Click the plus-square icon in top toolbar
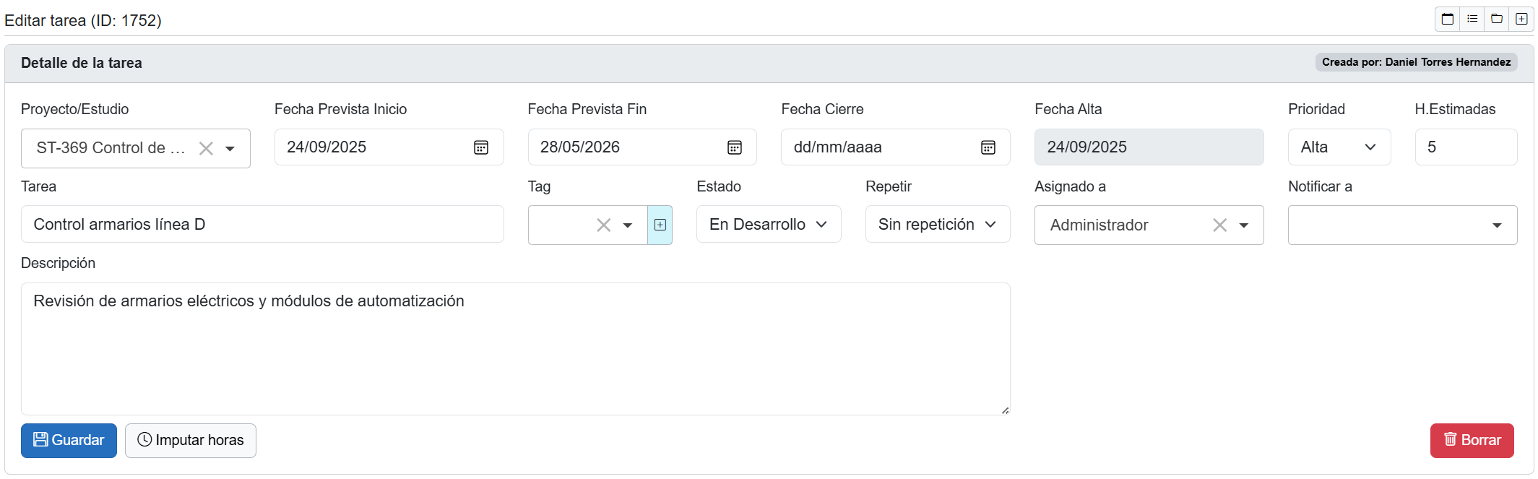 click(1521, 20)
